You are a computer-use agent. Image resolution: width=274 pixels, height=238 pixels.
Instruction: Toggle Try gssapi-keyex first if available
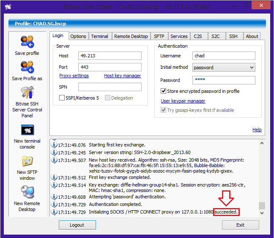tap(163, 110)
